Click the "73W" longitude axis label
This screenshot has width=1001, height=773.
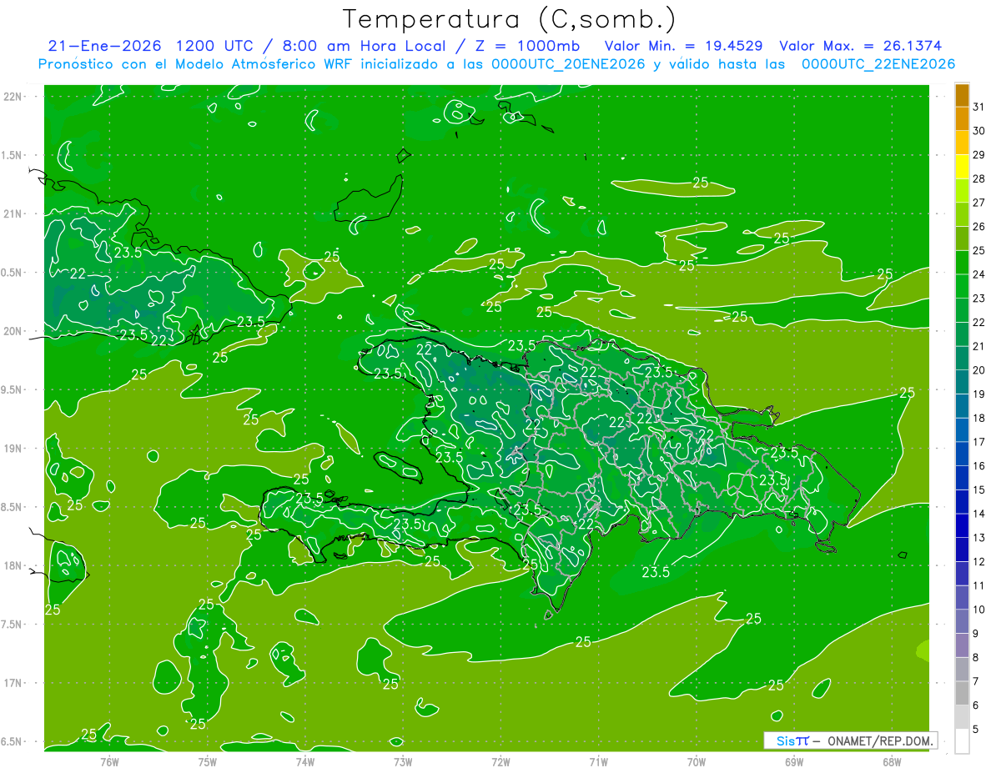403,761
